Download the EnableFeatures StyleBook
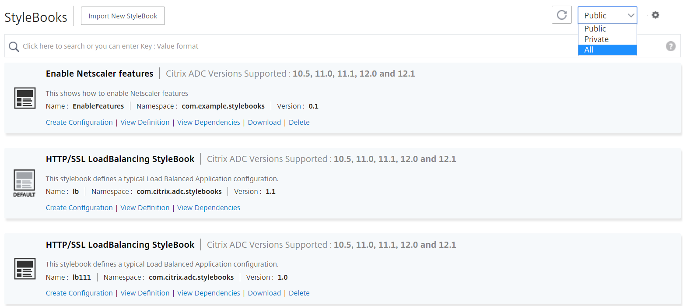The width and height of the screenshot is (683, 306). (x=264, y=123)
